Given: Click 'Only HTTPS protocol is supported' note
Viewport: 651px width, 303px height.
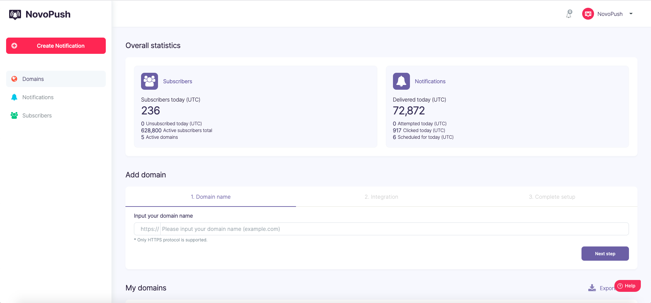Looking at the screenshot, I should pos(171,240).
